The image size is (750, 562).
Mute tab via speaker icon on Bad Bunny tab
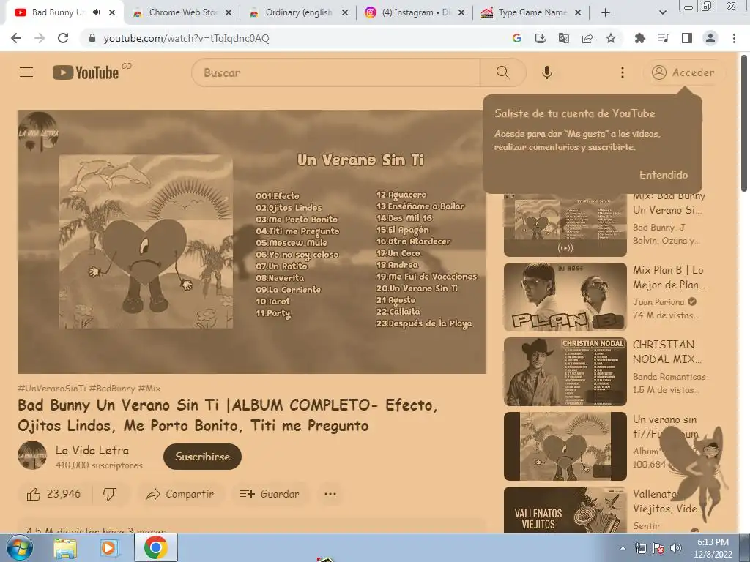[x=97, y=12]
